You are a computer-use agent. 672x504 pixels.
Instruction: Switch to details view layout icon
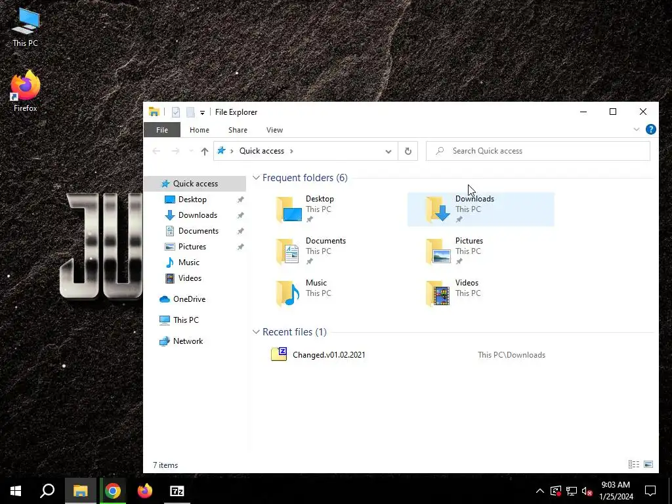(634, 464)
